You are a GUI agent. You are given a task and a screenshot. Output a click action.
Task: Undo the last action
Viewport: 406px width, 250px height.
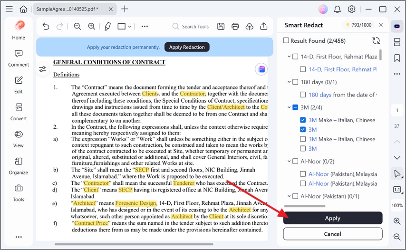point(46,27)
